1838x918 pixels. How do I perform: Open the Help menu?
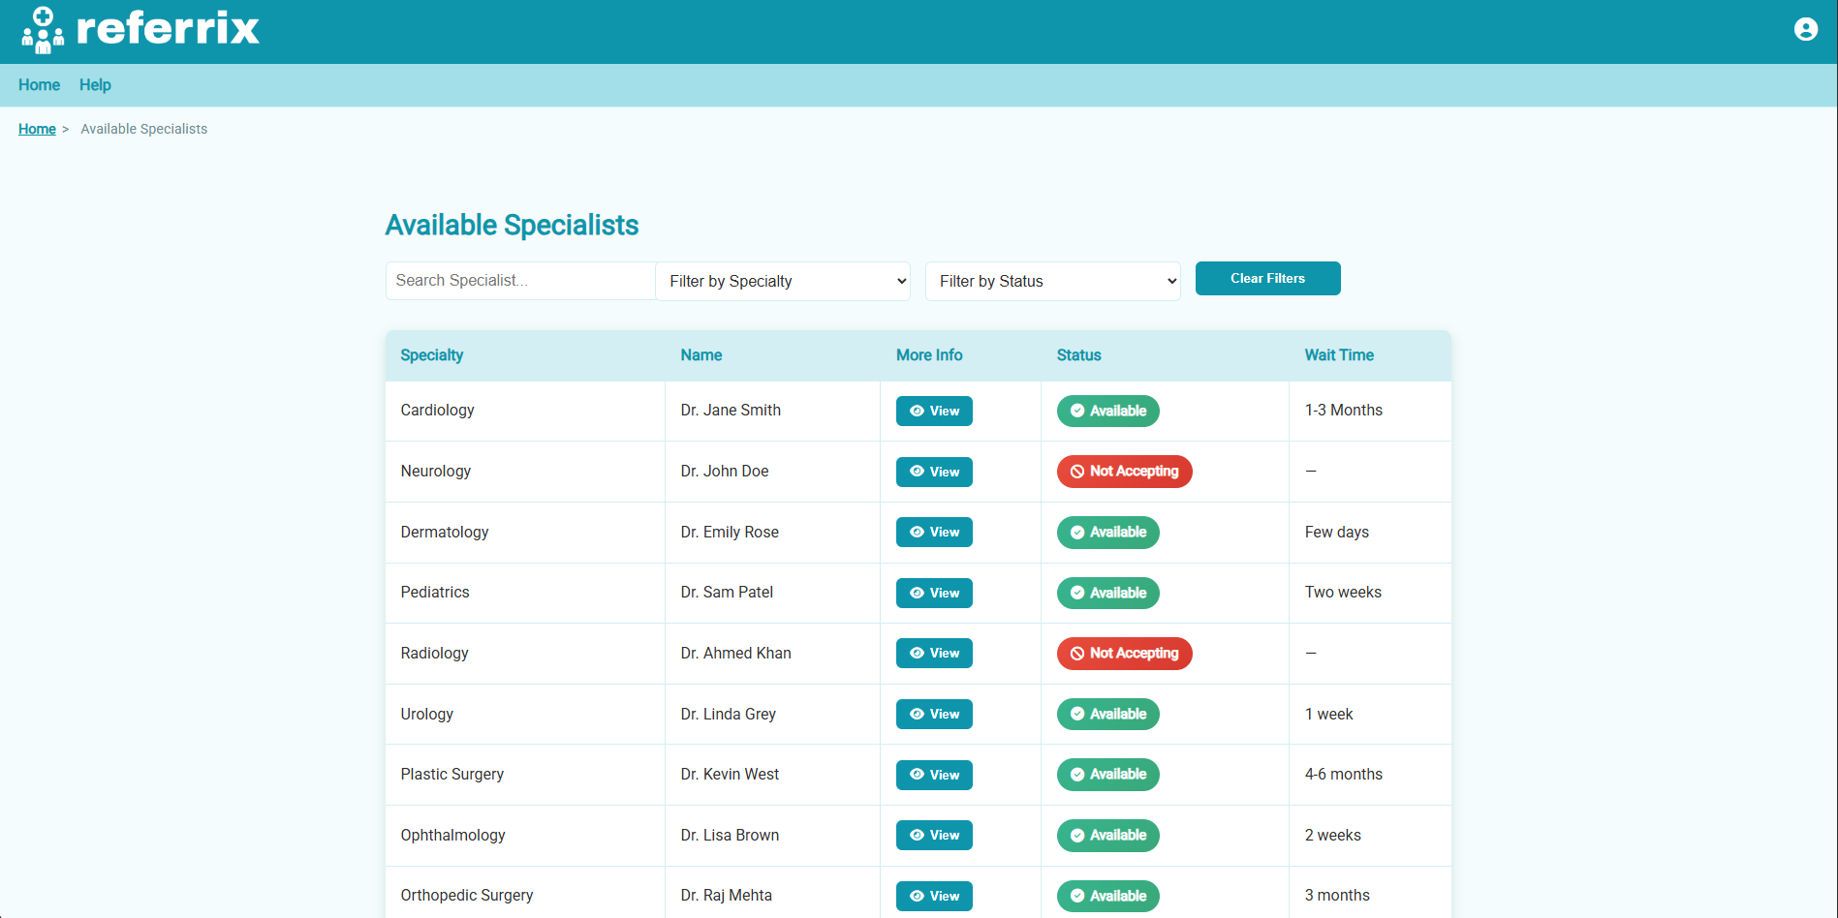click(x=94, y=85)
